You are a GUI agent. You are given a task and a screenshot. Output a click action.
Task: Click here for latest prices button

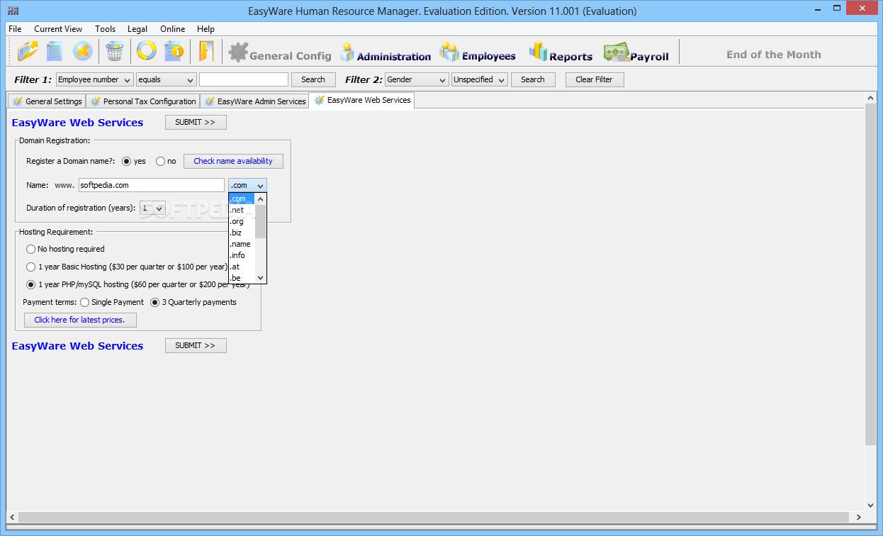click(x=79, y=320)
